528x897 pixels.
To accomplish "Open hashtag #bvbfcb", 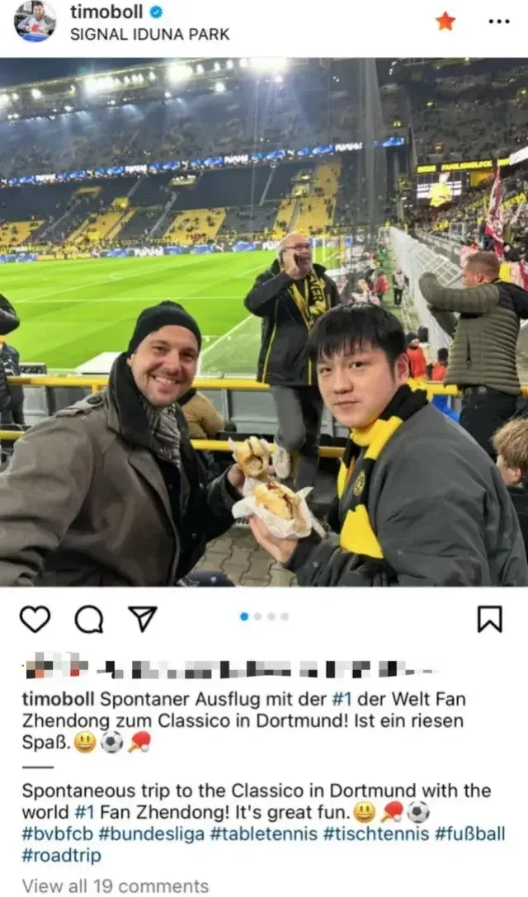I will [57, 833].
